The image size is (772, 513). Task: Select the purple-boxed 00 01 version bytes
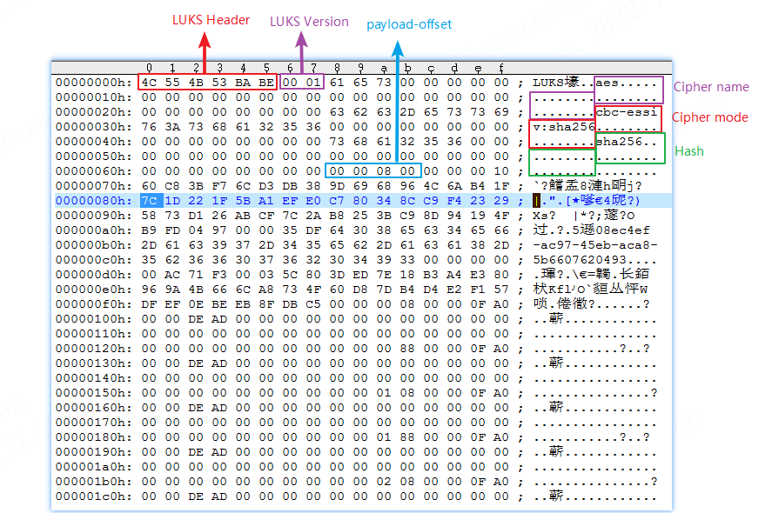pyautogui.click(x=303, y=83)
